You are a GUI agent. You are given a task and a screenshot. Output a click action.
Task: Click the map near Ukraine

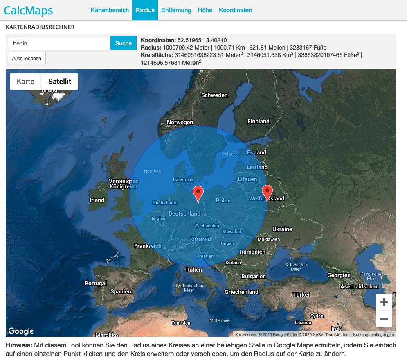tap(282, 229)
